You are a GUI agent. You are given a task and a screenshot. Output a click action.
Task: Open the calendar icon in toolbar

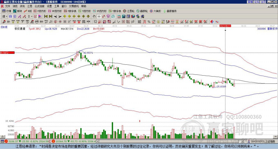point(119,17)
